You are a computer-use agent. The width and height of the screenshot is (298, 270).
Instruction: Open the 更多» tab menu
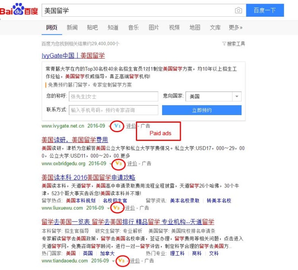point(236,27)
